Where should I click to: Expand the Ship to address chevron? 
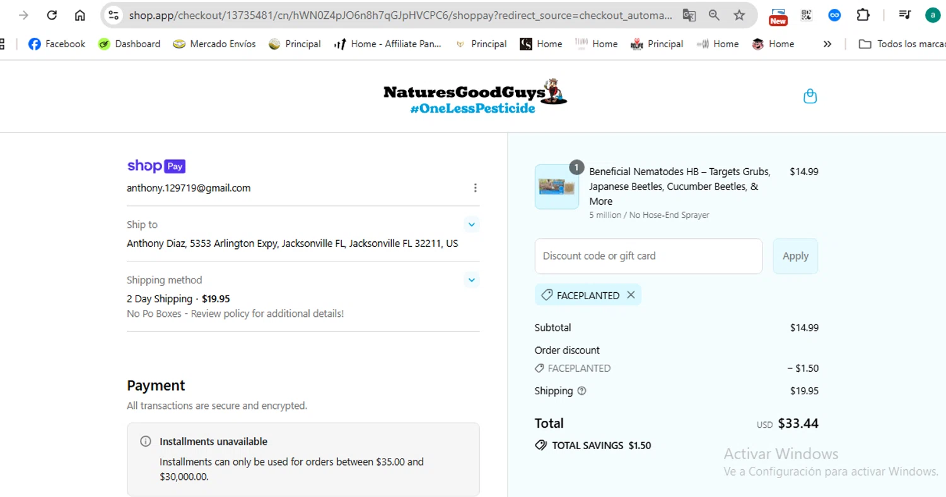pyautogui.click(x=472, y=224)
